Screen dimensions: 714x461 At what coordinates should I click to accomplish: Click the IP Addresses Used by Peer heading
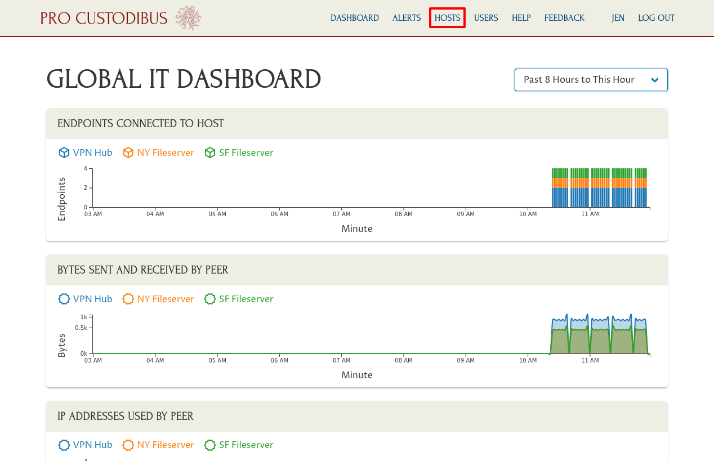[x=126, y=417]
